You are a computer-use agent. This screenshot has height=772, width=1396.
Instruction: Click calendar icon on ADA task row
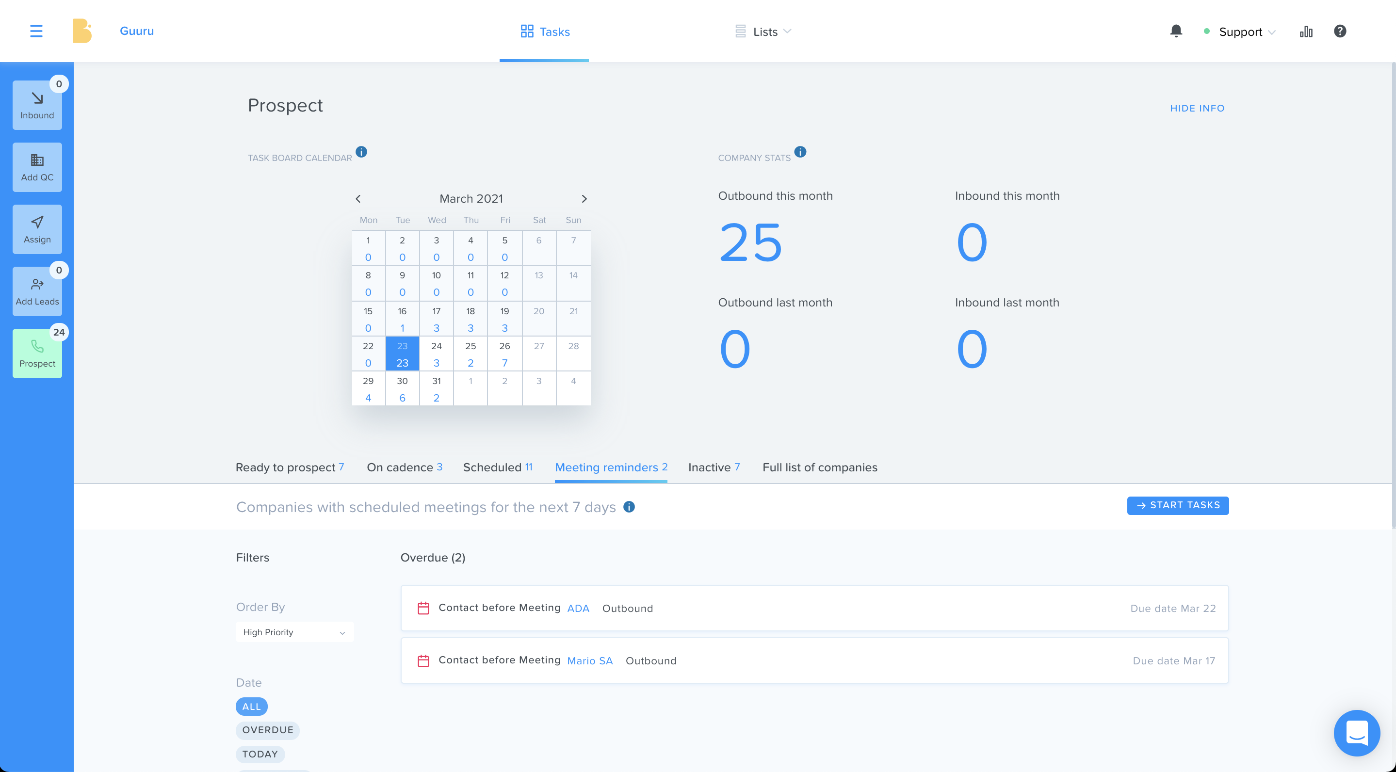[x=423, y=609]
